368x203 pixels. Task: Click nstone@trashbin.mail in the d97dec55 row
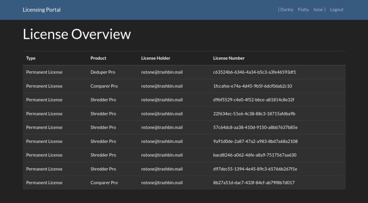pyautogui.click(x=162, y=169)
